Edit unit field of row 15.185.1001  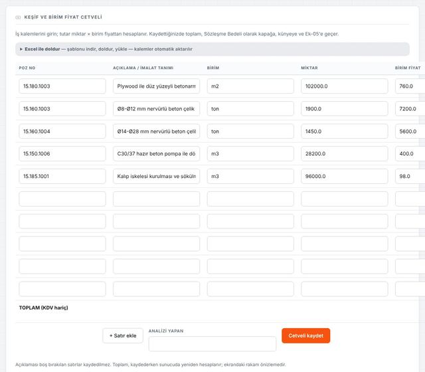pos(250,176)
